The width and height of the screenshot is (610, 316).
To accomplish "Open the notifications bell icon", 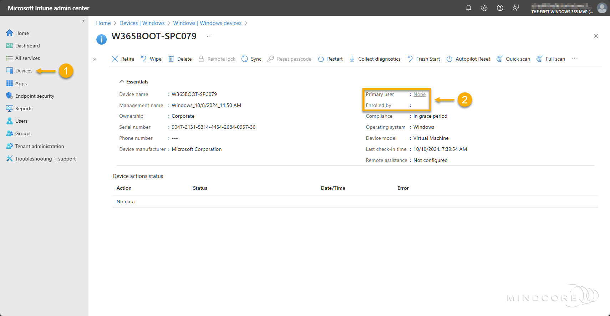I will tap(468, 8).
